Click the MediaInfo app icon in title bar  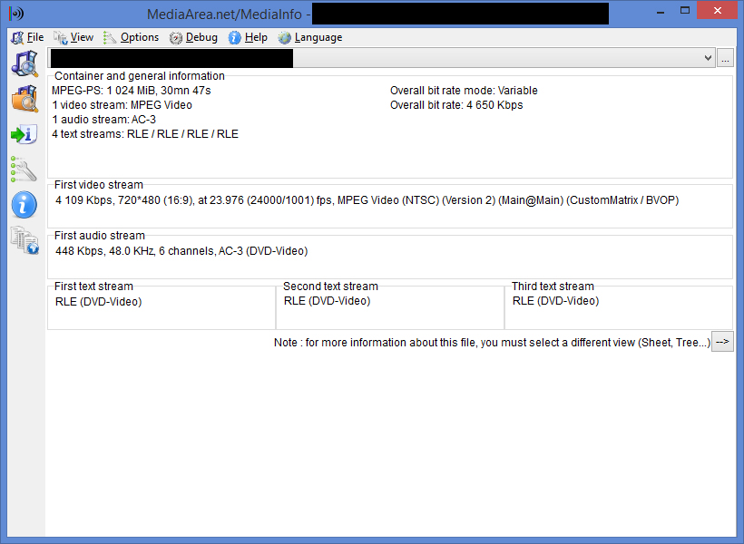(16, 14)
